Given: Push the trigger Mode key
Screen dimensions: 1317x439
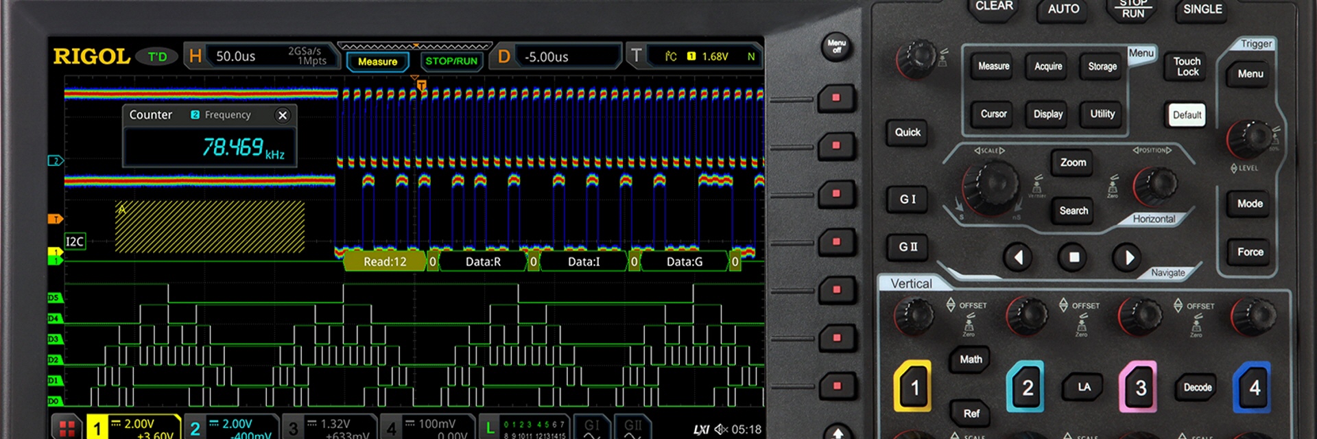Looking at the screenshot, I should [x=1250, y=204].
